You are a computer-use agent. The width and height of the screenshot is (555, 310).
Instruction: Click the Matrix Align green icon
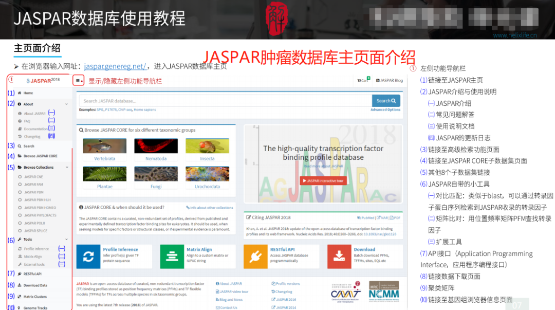172,256
